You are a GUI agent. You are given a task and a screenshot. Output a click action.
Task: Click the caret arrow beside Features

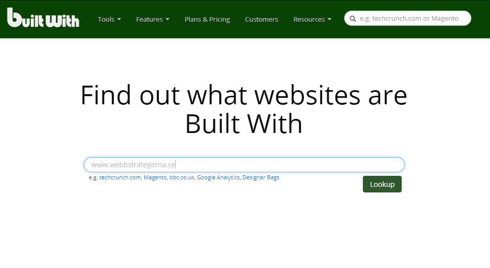167,20
